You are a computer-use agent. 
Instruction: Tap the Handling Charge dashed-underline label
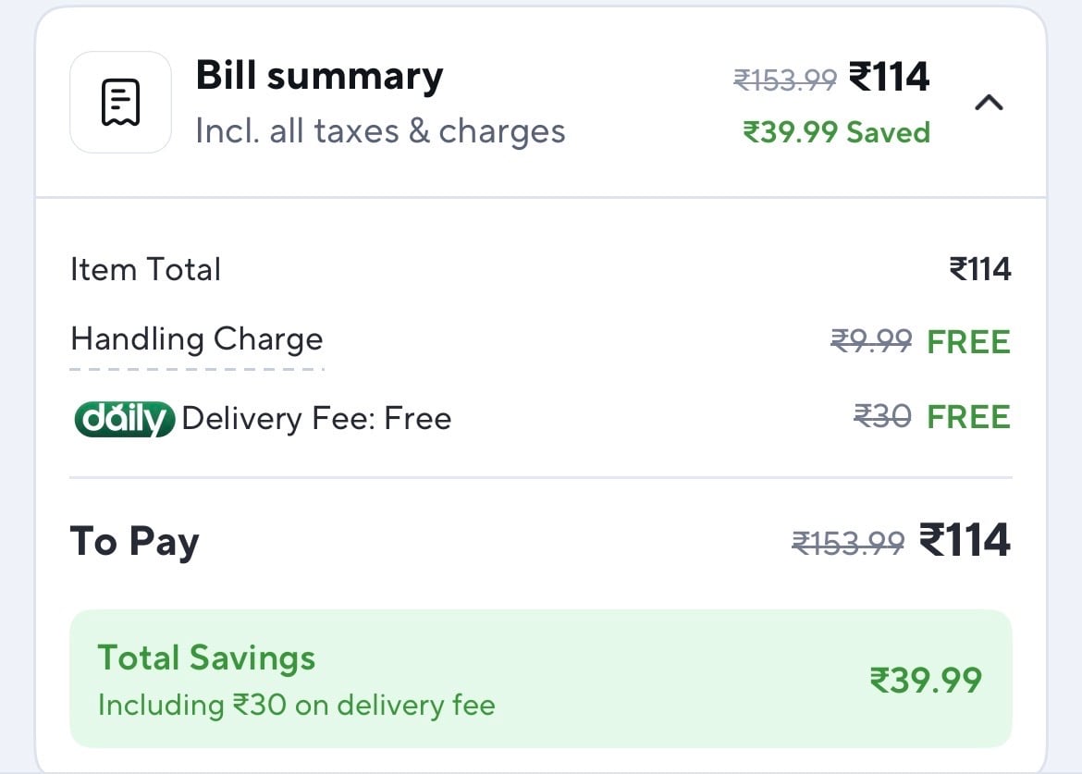coord(197,339)
